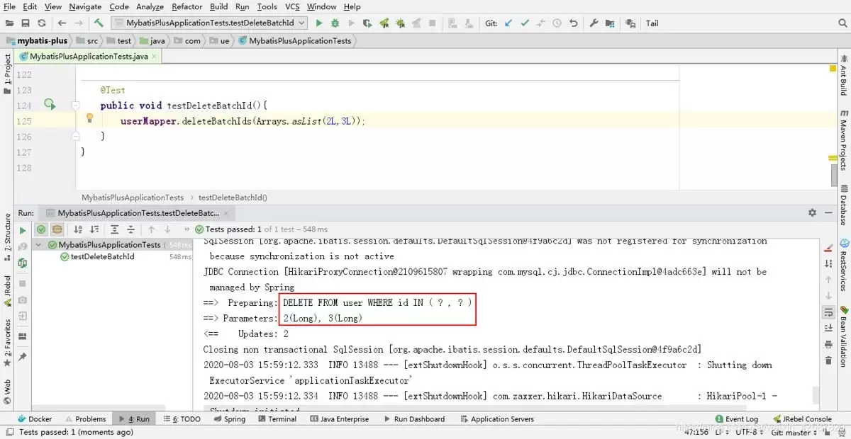The width and height of the screenshot is (851, 439).
Task: Click the Git Commit checkmark icon
Action: pos(525,23)
